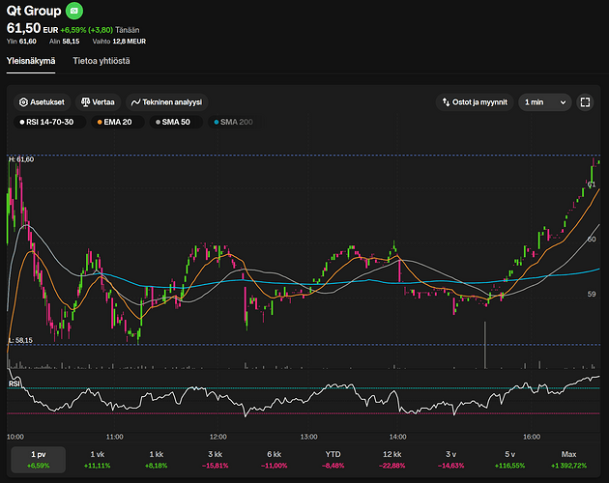Image resolution: width=609 pixels, height=483 pixels.
Task: Click the Alin 58,15 value
Action: (x=64, y=42)
